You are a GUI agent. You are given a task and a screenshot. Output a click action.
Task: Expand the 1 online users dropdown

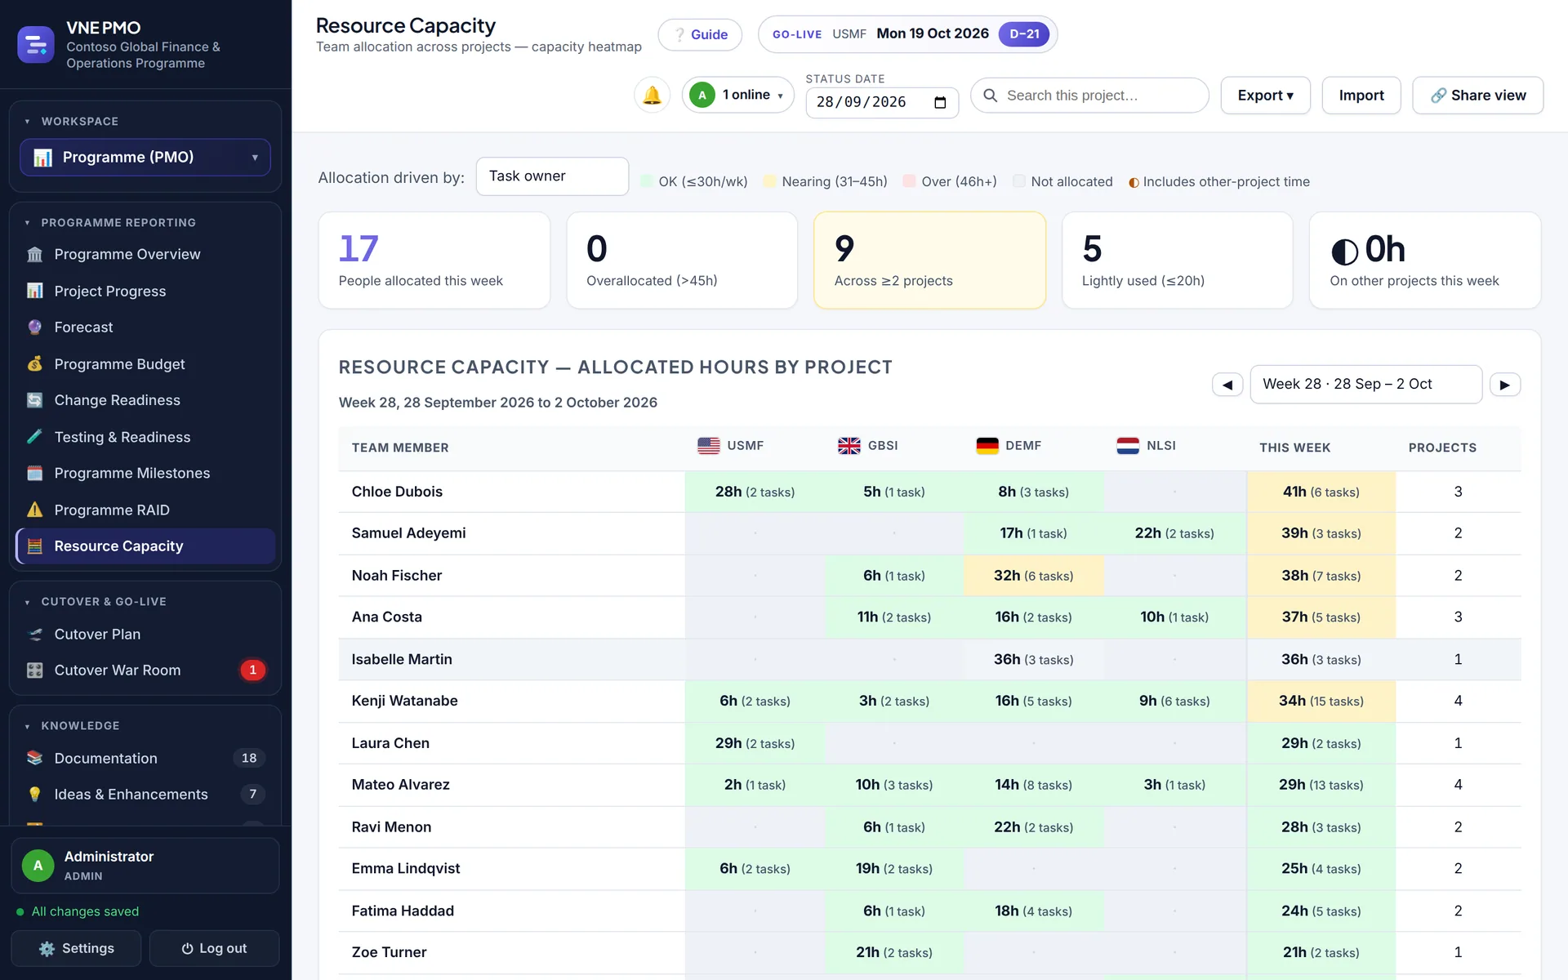coord(737,96)
